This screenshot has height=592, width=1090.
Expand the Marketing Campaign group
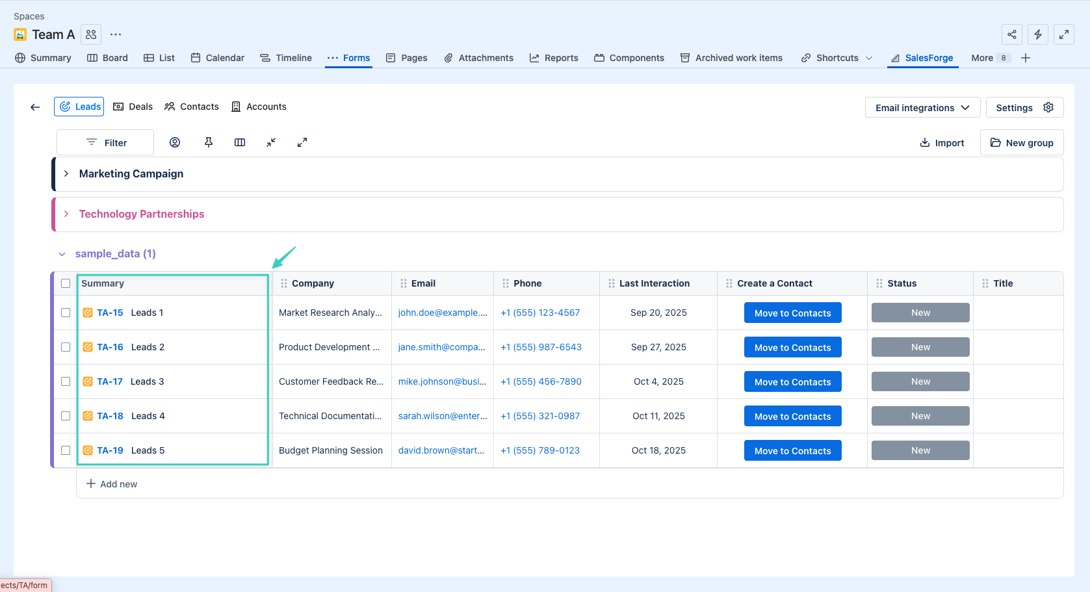[x=66, y=174]
